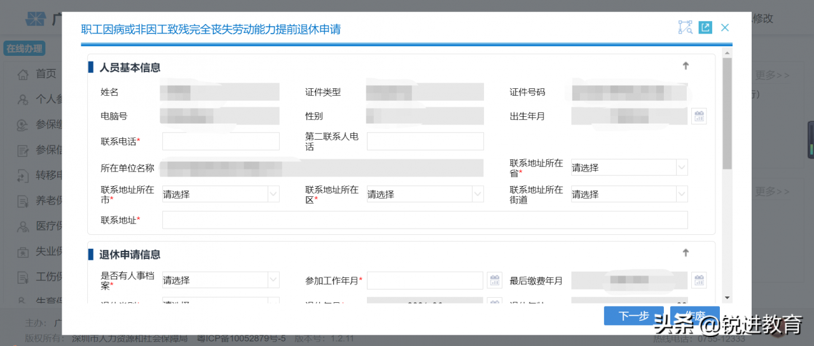Open the 联系地址所在街道 dropdown
This screenshot has height=346, width=814.
point(630,194)
